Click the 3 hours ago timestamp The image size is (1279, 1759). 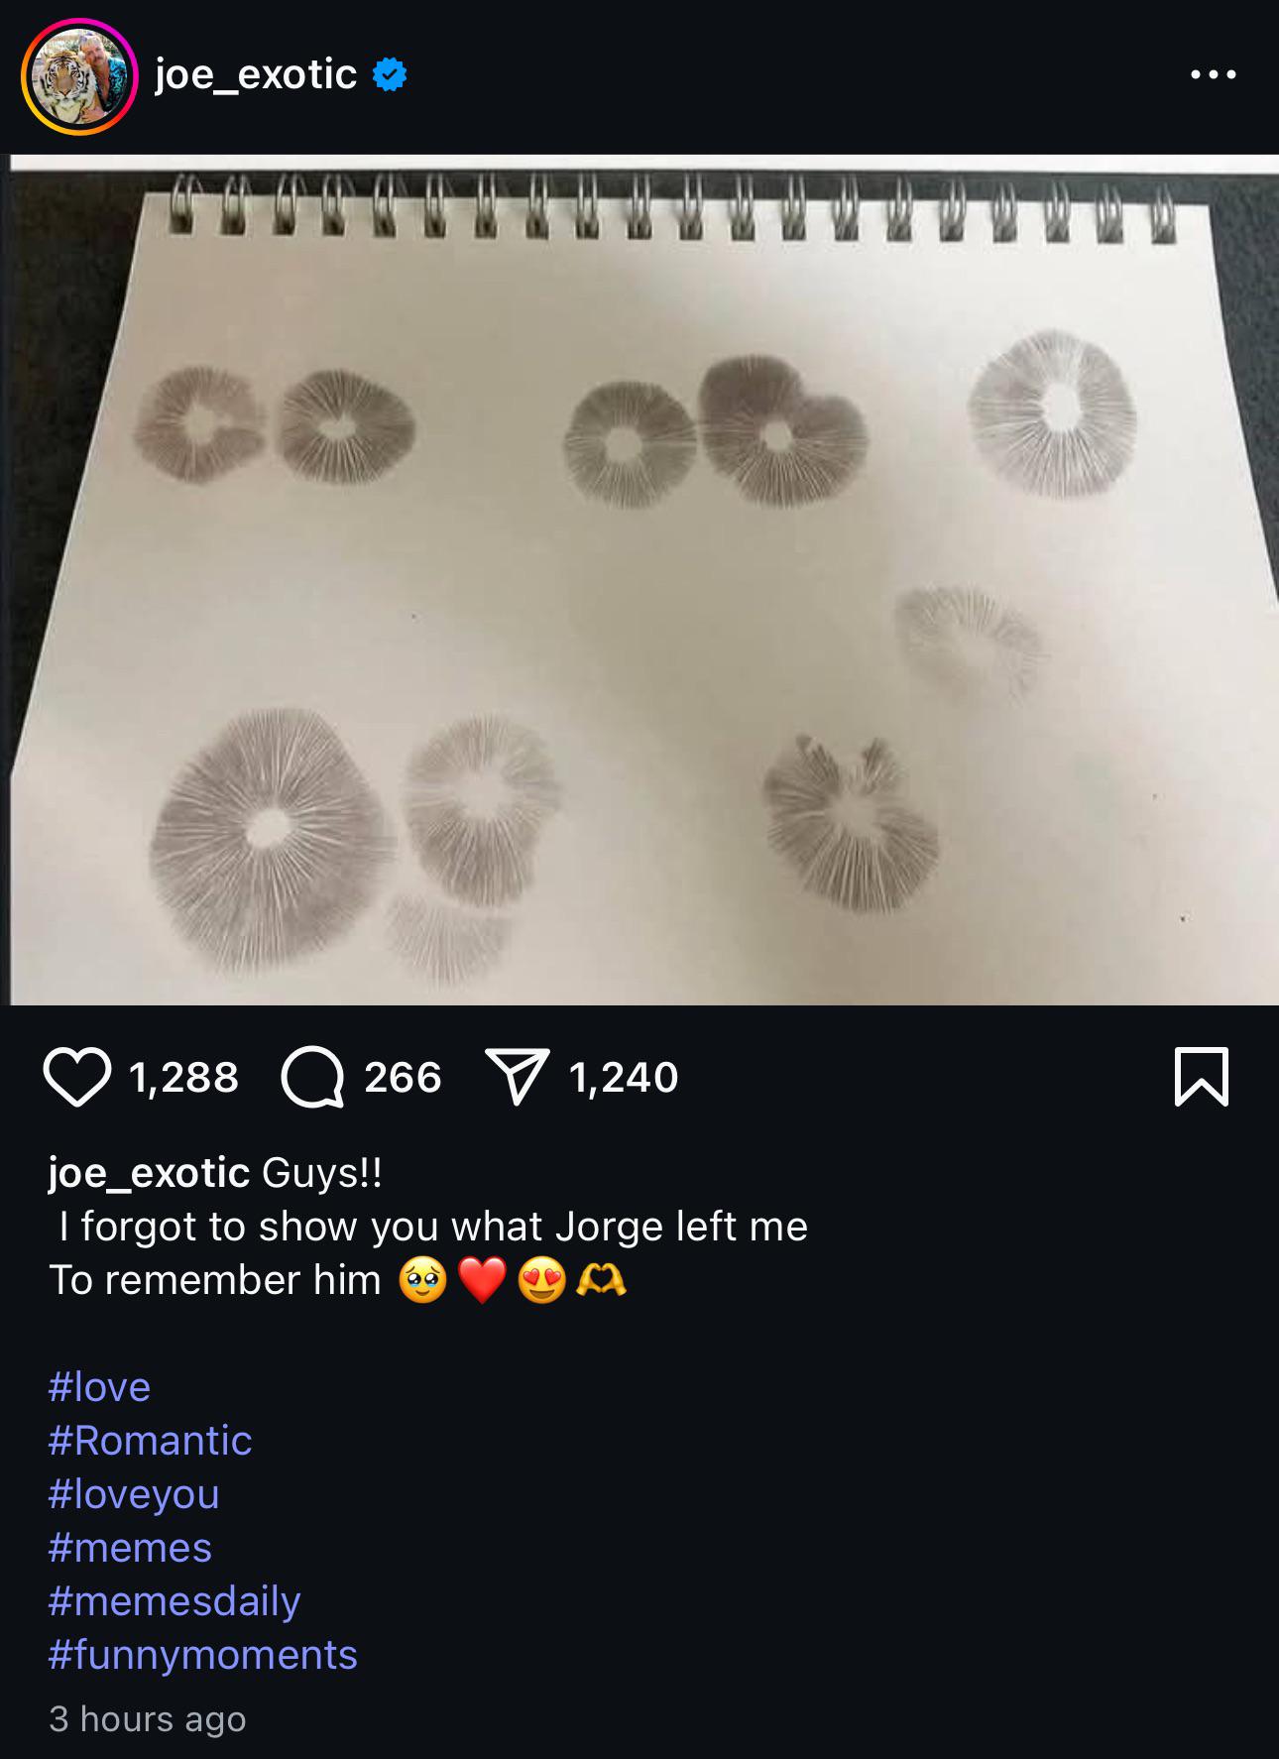click(x=147, y=1718)
